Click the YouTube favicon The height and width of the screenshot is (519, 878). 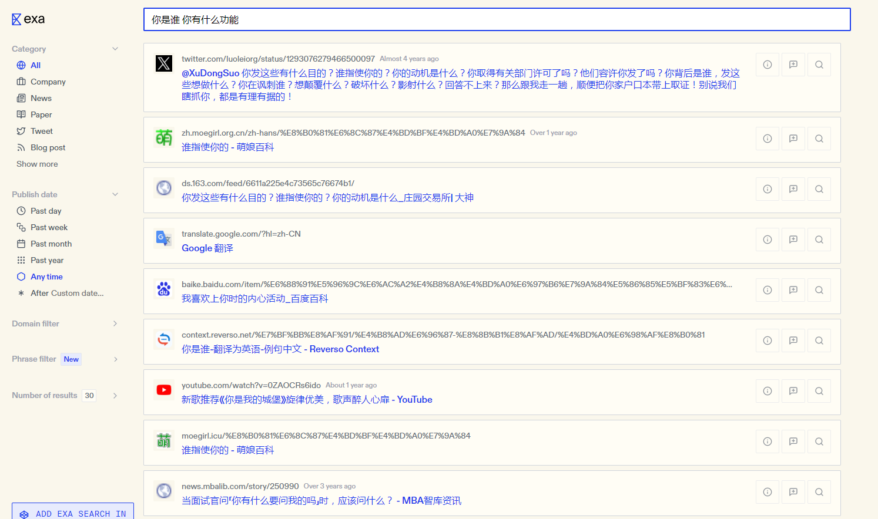tap(164, 390)
